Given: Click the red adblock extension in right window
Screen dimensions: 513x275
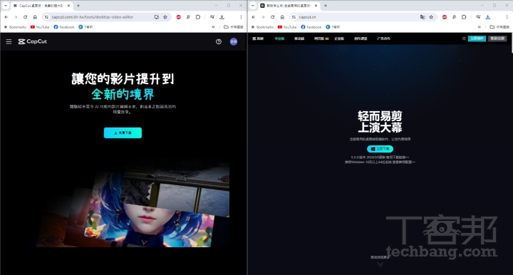Looking at the screenshot, I should click(x=445, y=17).
